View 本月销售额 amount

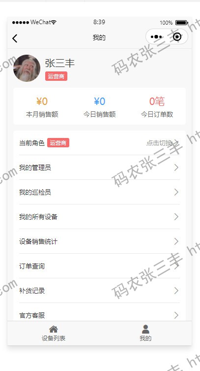[x=42, y=101]
